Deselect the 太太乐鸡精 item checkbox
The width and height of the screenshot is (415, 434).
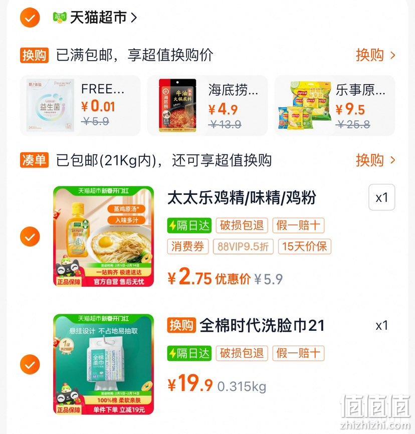click(30, 237)
